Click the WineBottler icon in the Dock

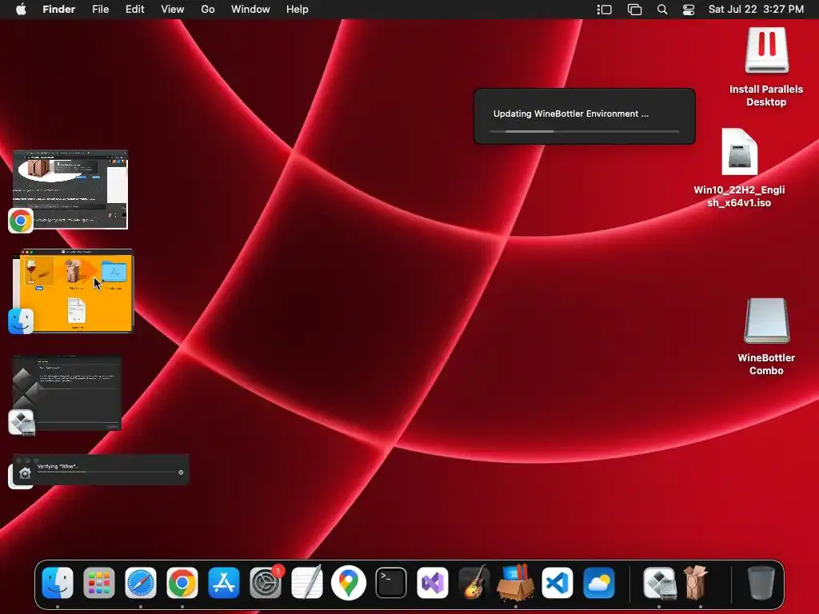(x=697, y=582)
